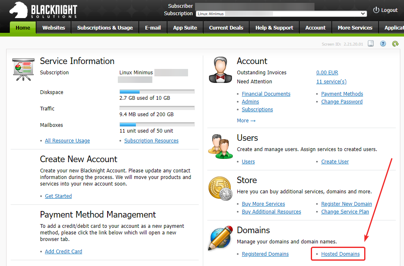The height and width of the screenshot is (266, 404).
Task: Click the Domains globe and pencil icon
Action: tap(220, 238)
